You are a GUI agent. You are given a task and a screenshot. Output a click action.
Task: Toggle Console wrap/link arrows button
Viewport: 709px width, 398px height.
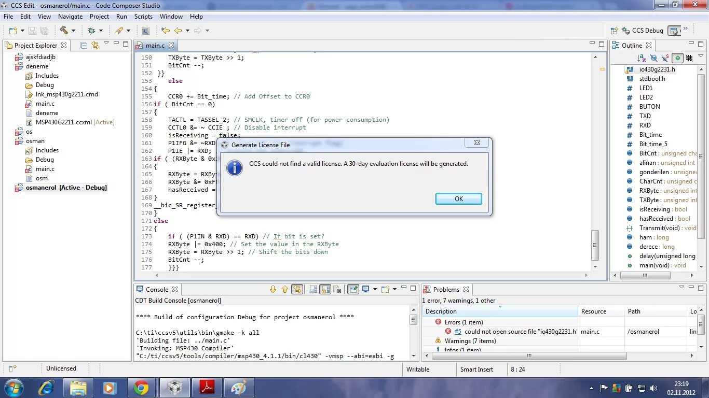pyautogui.click(x=297, y=289)
